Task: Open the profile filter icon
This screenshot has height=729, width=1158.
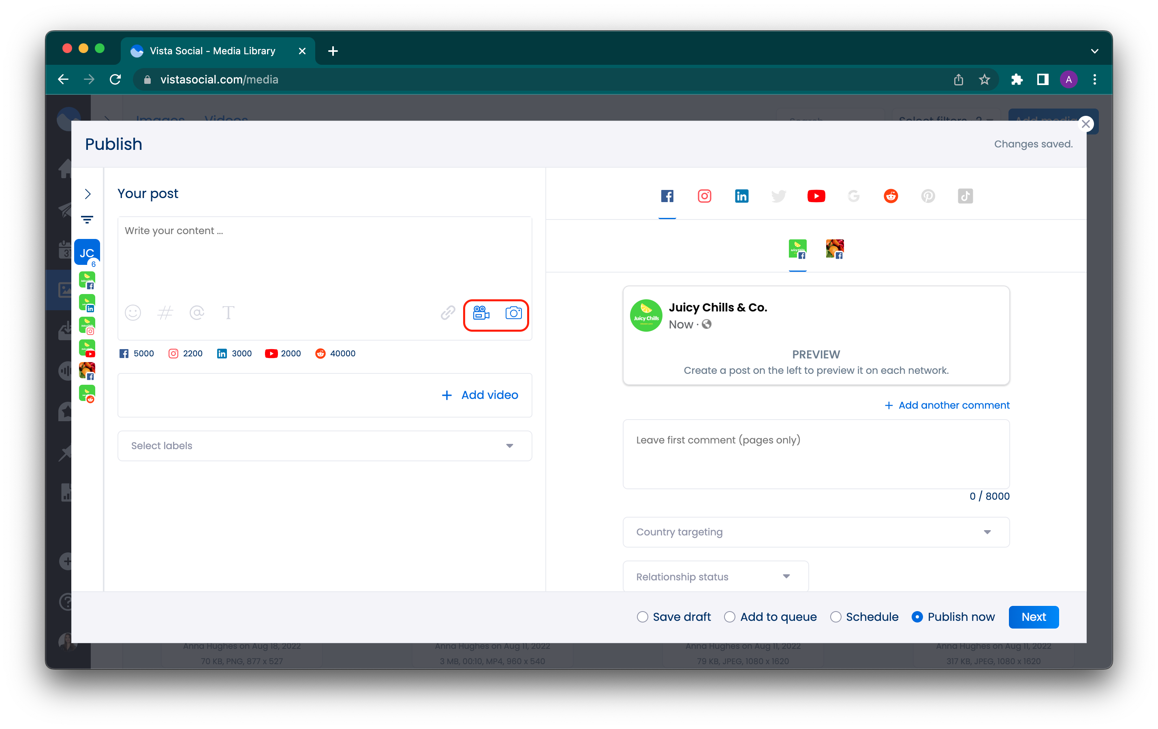Action: tap(87, 220)
